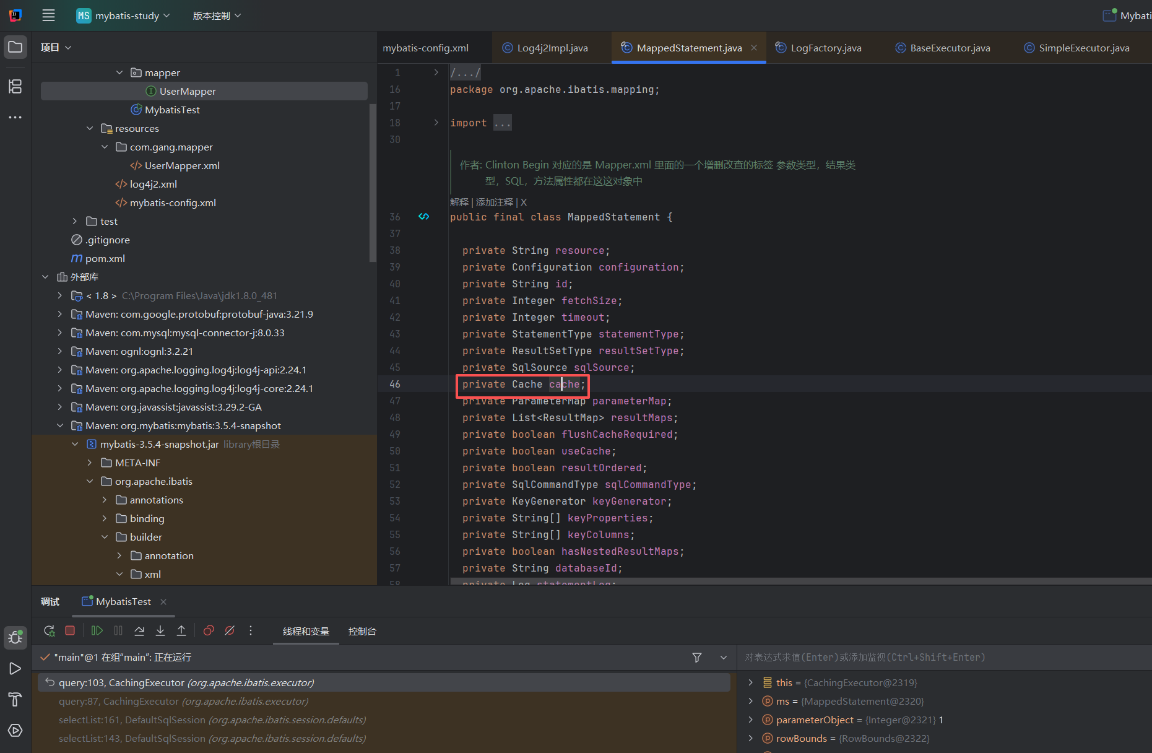The image size is (1152, 753).
Task: Switch to SimpleExecutor.java tab
Action: [1076, 48]
